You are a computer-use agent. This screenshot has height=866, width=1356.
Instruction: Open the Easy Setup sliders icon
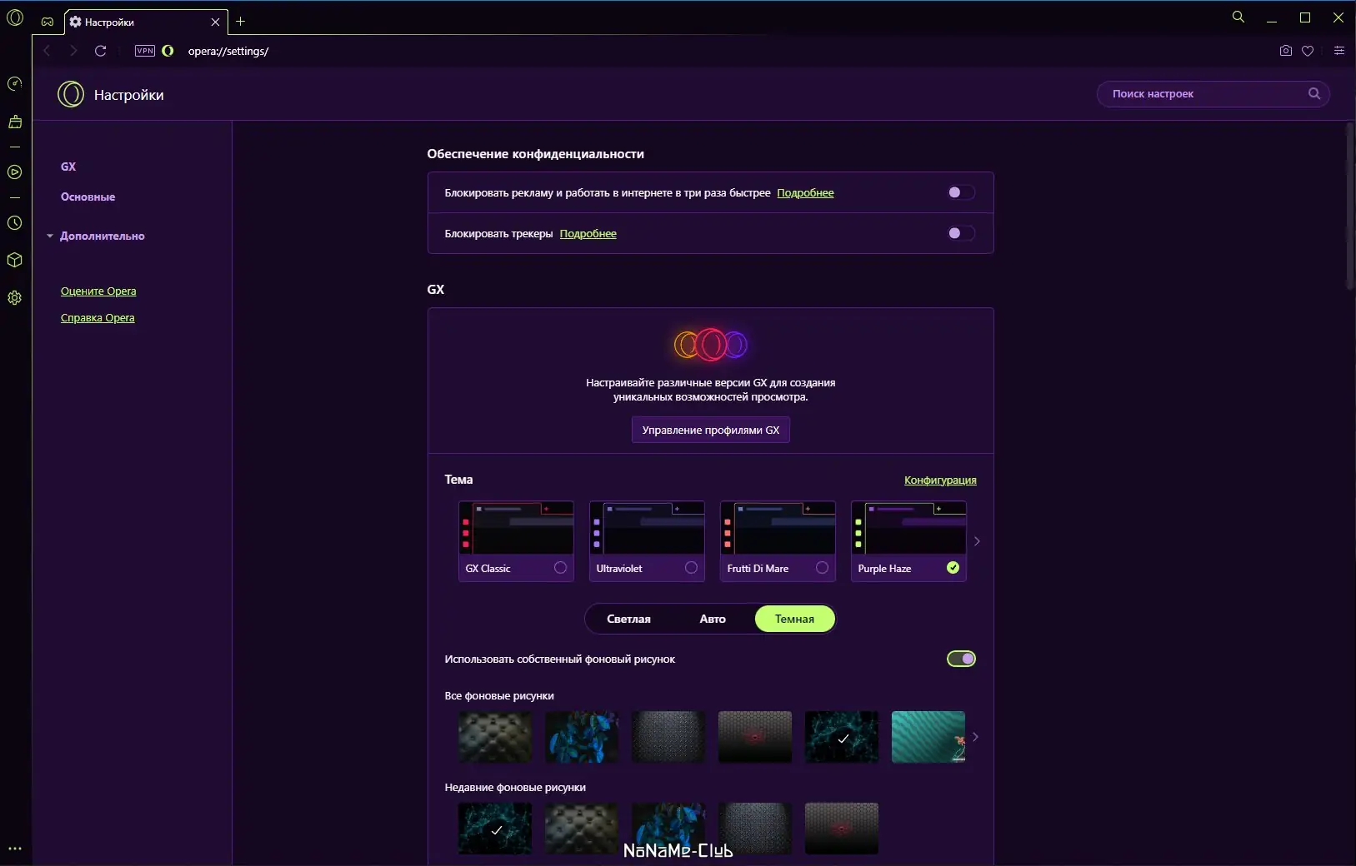pyautogui.click(x=1339, y=51)
